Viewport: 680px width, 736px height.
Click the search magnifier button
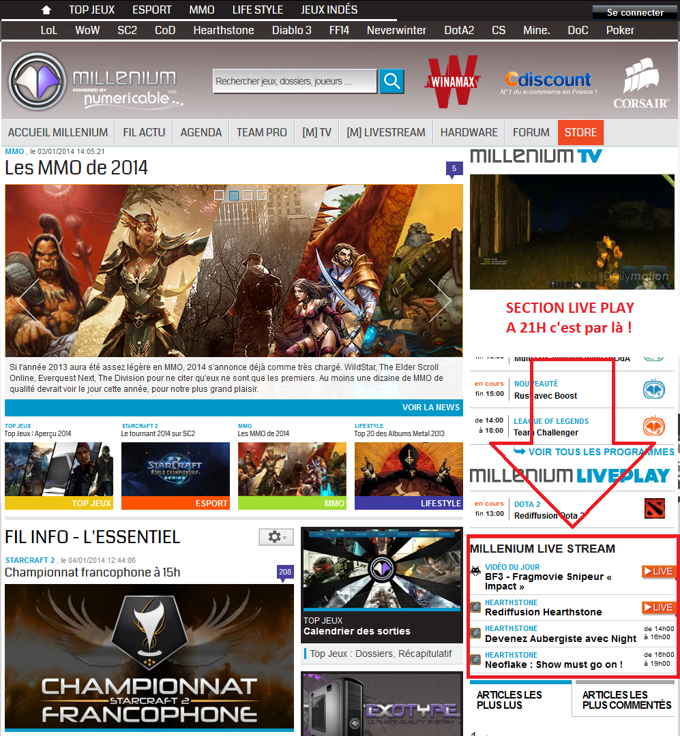[x=391, y=81]
